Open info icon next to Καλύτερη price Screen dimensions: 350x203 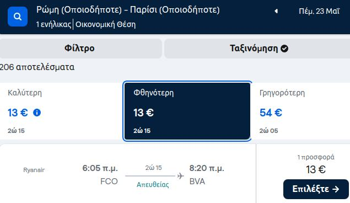[37, 113]
